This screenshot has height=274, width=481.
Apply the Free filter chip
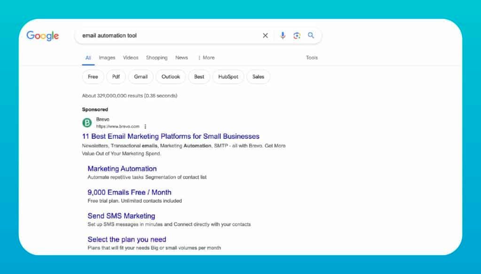point(93,76)
